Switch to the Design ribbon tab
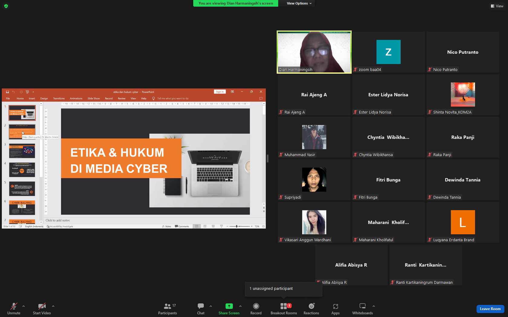This screenshot has width=508, height=317. pos(44,98)
